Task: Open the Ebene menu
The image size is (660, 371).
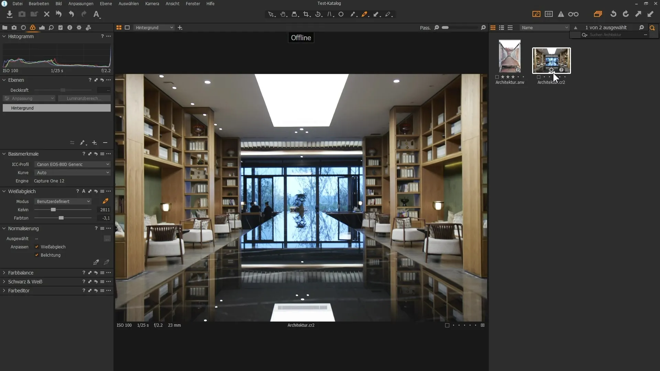Action: pos(106,3)
